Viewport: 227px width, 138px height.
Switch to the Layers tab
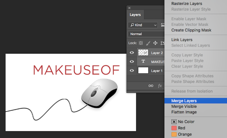pos(135,15)
